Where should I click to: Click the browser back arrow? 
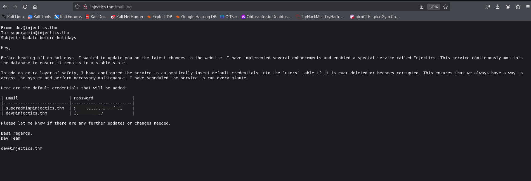point(5,7)
